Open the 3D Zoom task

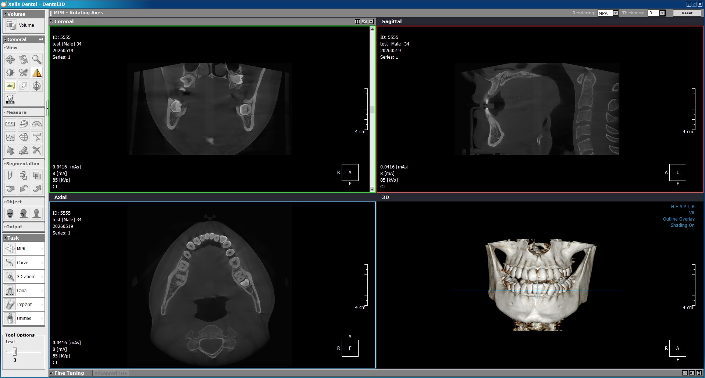pyautogui.click(x=24, y=277)
